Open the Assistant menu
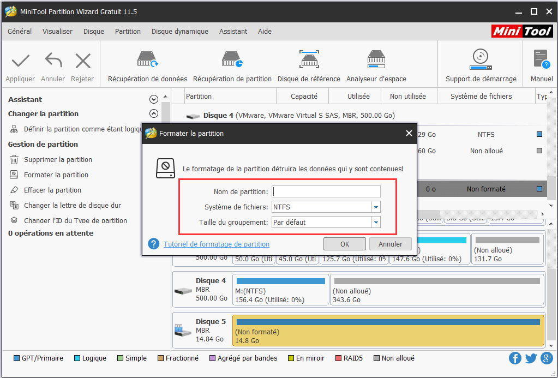558x378 pixels. pyautogui.click(x=233, y=31)
